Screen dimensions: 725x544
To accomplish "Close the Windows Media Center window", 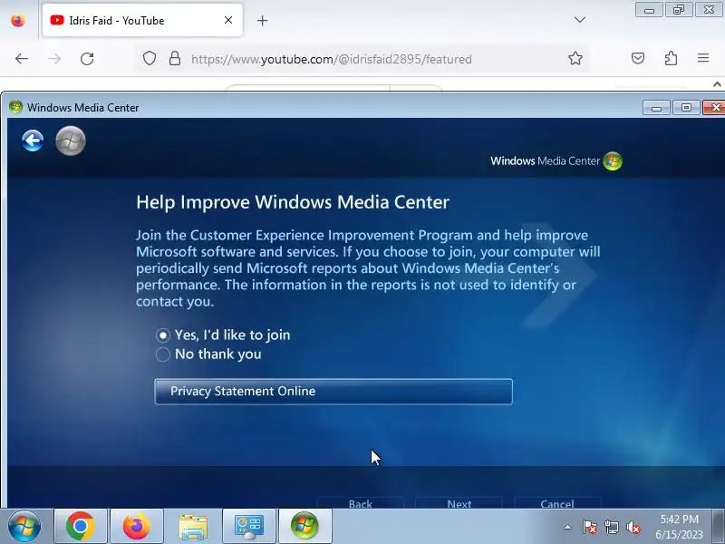I will pyautogui.click(x=715, y=108).
